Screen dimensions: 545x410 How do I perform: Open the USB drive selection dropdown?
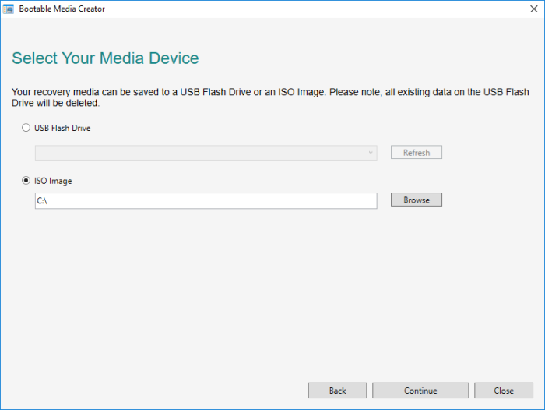point(206,153)
